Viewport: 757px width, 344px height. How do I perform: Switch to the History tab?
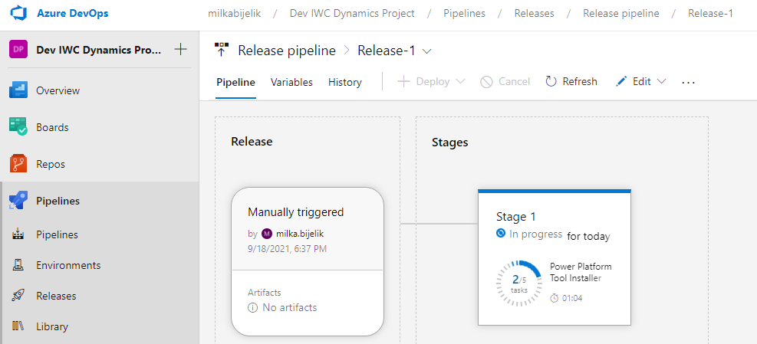pos(344,82)
